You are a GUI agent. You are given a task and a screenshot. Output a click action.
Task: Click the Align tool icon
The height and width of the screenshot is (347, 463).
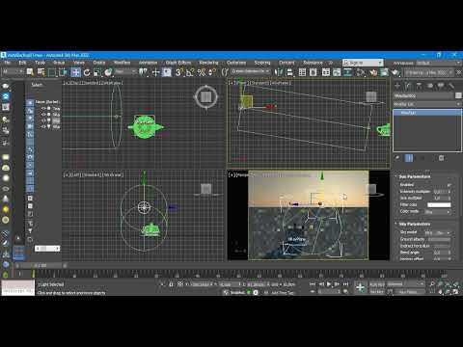click(x=289, y=72)
